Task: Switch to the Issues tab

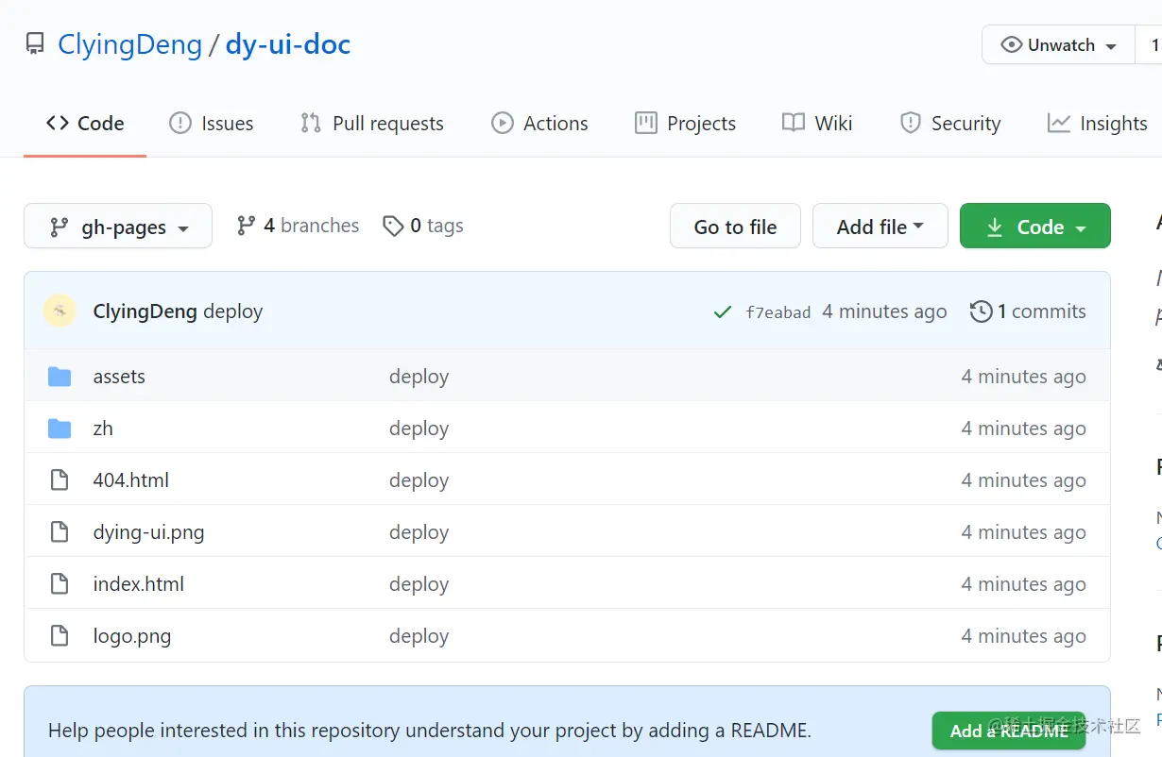Action: [212, 124]
